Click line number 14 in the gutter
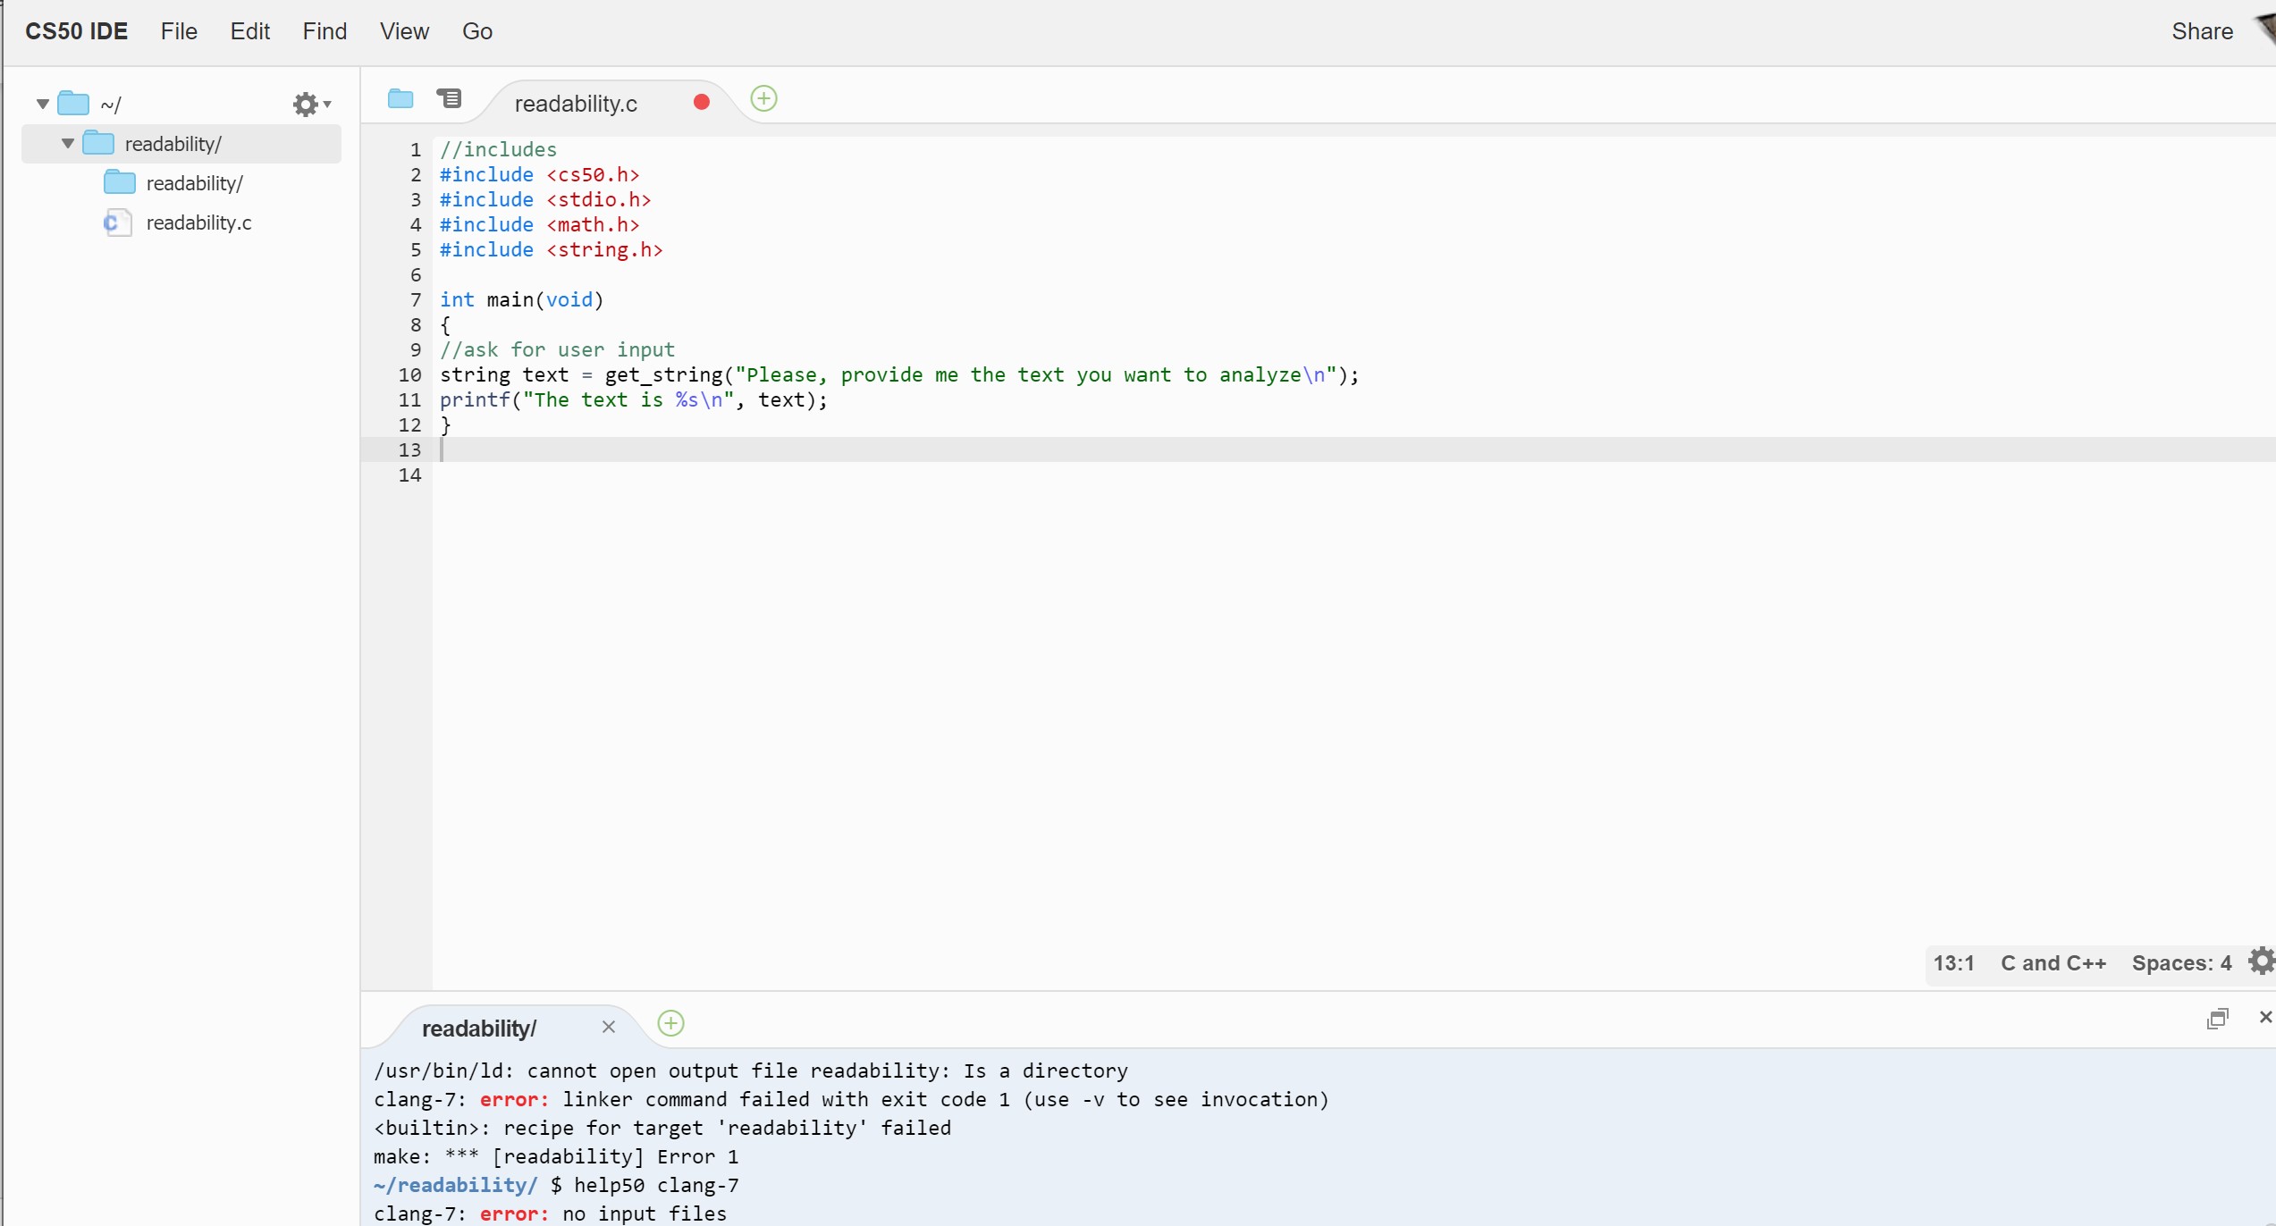This screenshot has height=1226, width=2276. 410,475
